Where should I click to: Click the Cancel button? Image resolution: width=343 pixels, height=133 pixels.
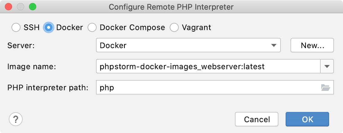click(257, 119)
